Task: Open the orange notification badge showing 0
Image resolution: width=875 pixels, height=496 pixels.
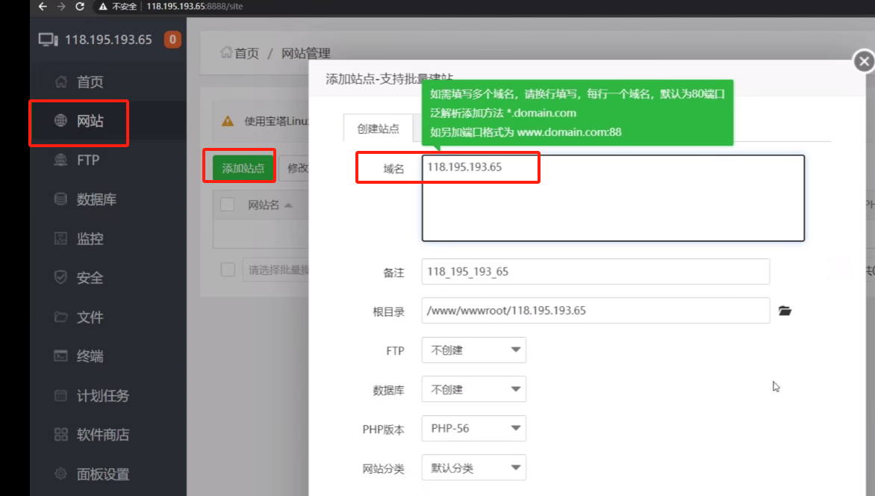Action: tap(172, 39)
